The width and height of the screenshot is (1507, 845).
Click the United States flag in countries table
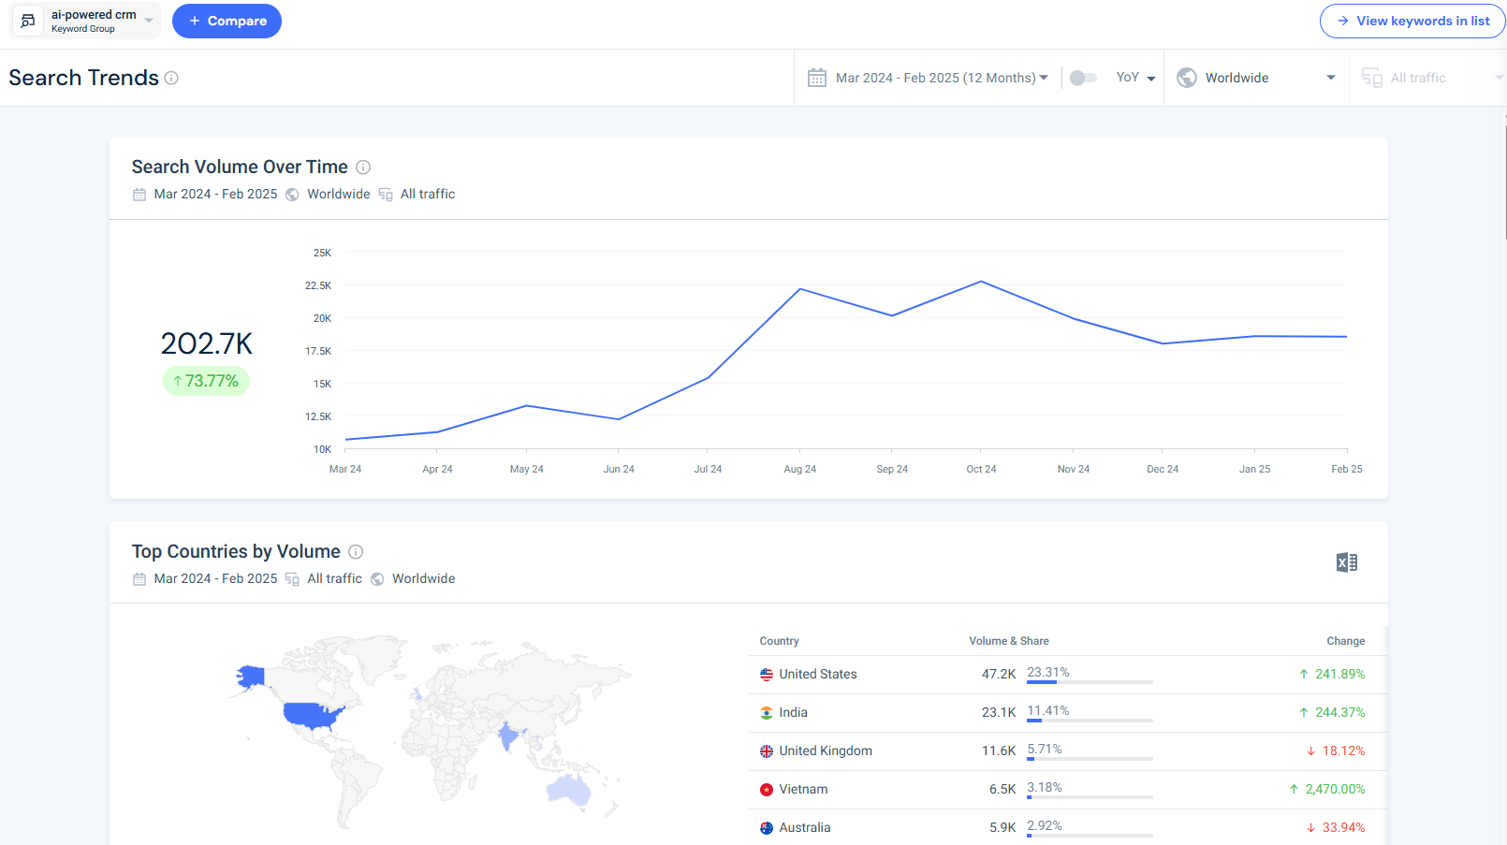pyautogui.click(x=766, y=674)
